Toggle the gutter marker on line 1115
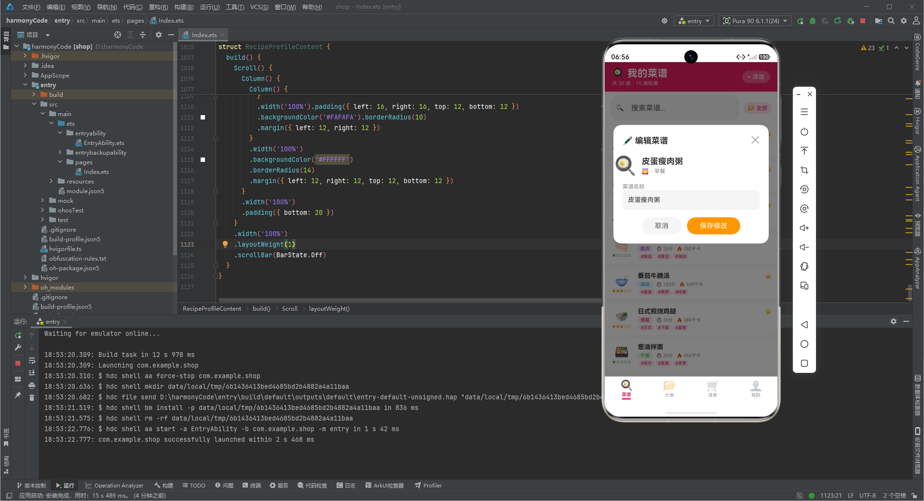The width and height of the screenshot is (924, 501). pos(203,160)
